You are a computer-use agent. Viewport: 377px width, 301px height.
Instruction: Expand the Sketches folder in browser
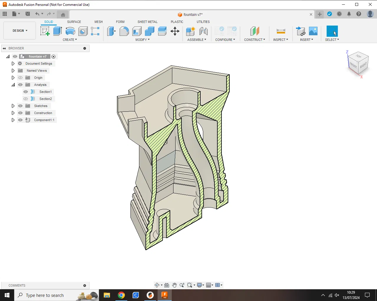click(13, 106)
